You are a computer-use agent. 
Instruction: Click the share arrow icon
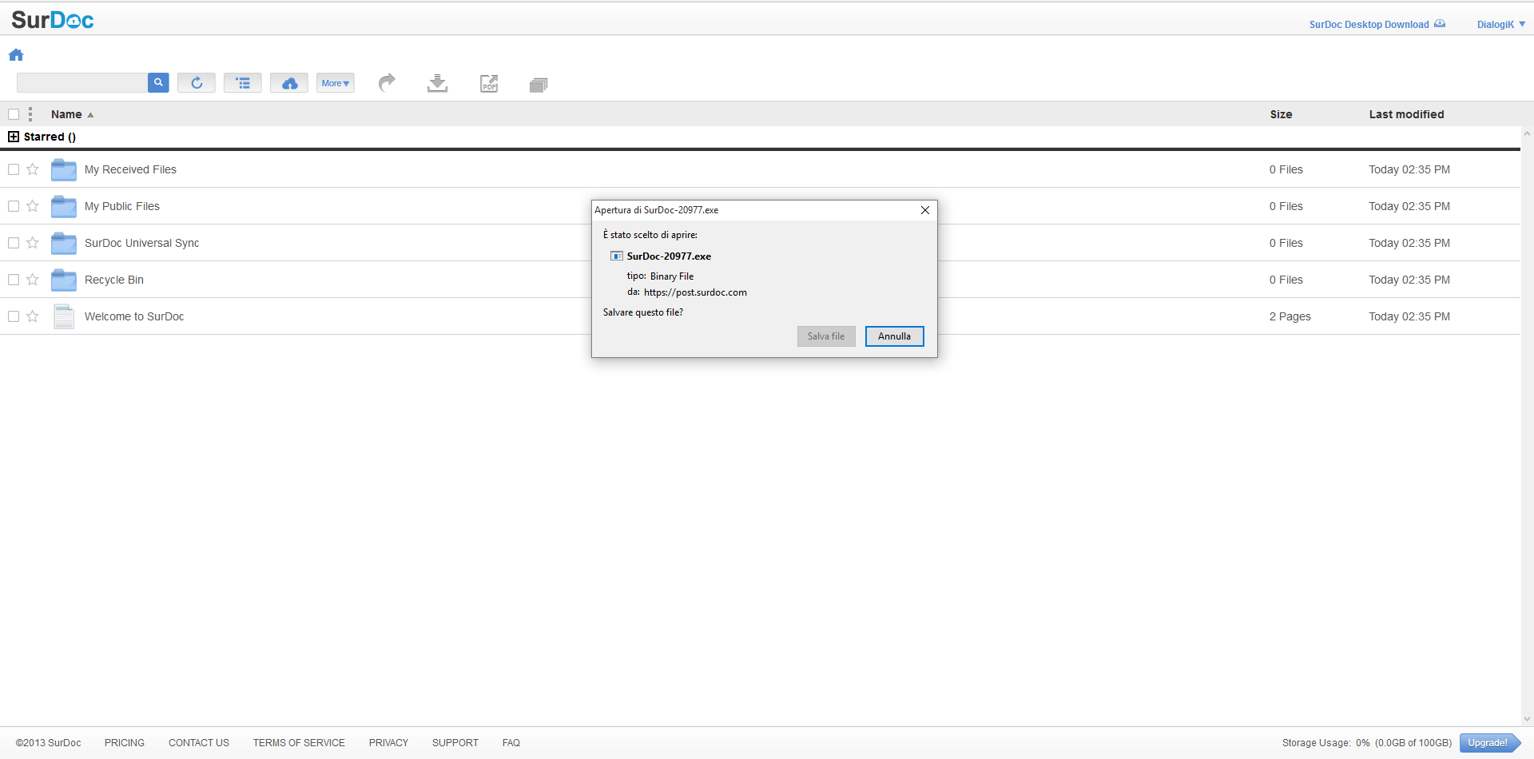(x=387, y=82)
